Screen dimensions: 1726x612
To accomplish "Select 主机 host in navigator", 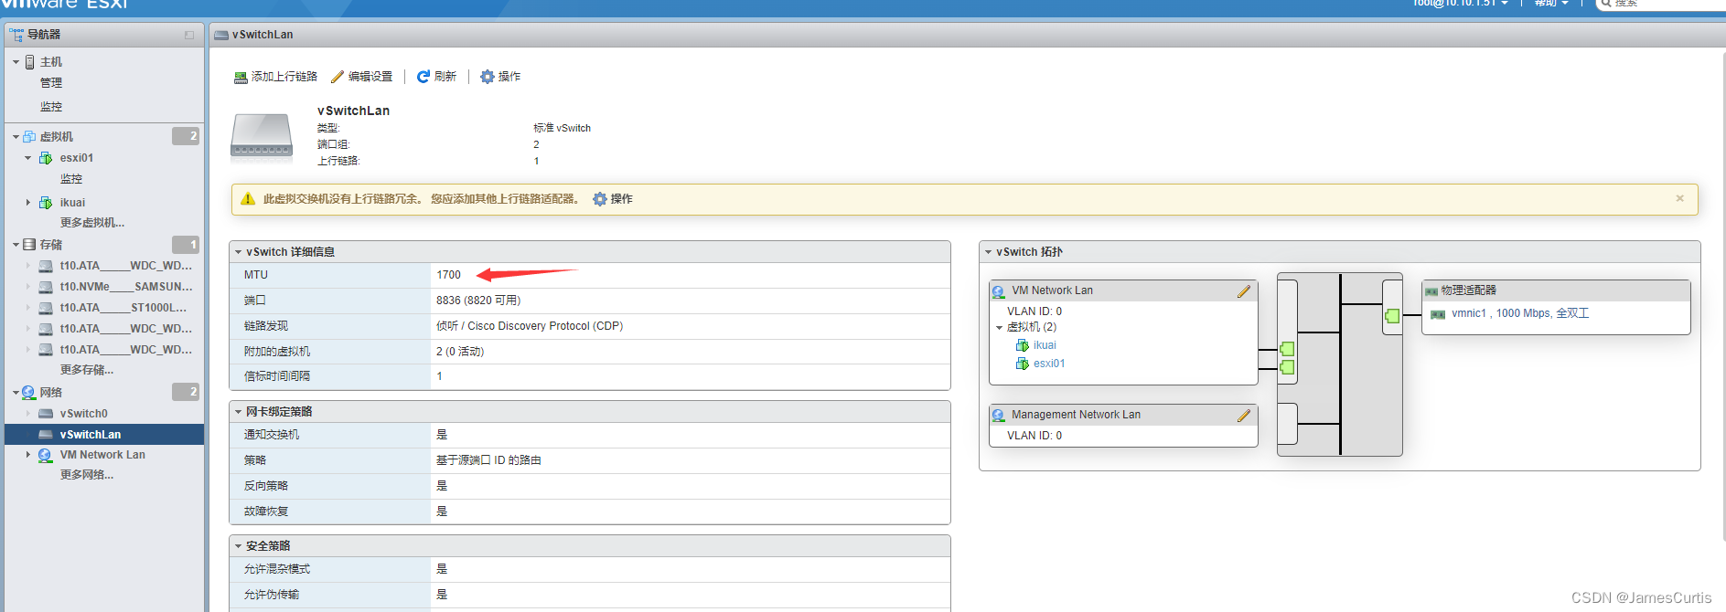I will point(51,62).
